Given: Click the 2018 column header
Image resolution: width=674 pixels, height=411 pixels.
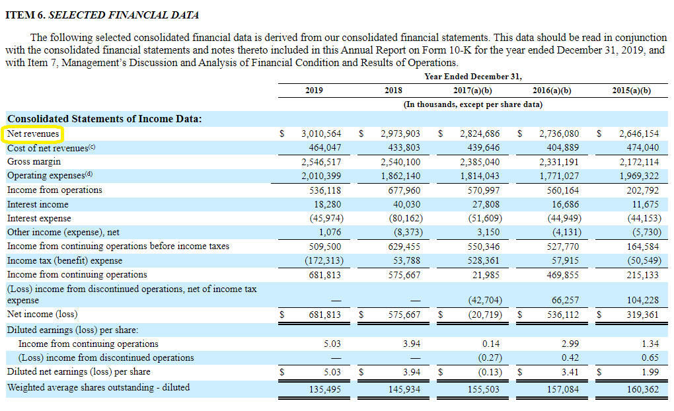Looking at the screenshot, I should pos(393,91).
